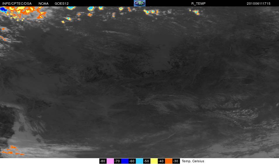
Task: Click the NOAA label in header
Action: [x=44, y=4]
